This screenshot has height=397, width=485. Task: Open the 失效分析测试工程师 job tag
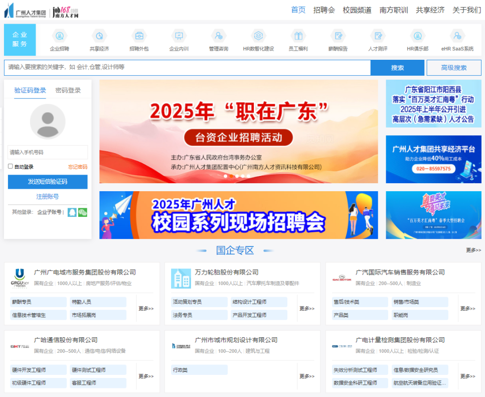pos(360,370)
